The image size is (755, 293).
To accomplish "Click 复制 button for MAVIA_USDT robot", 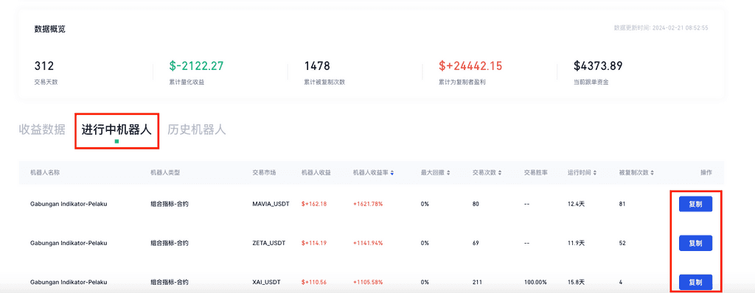I will (695, 204).
